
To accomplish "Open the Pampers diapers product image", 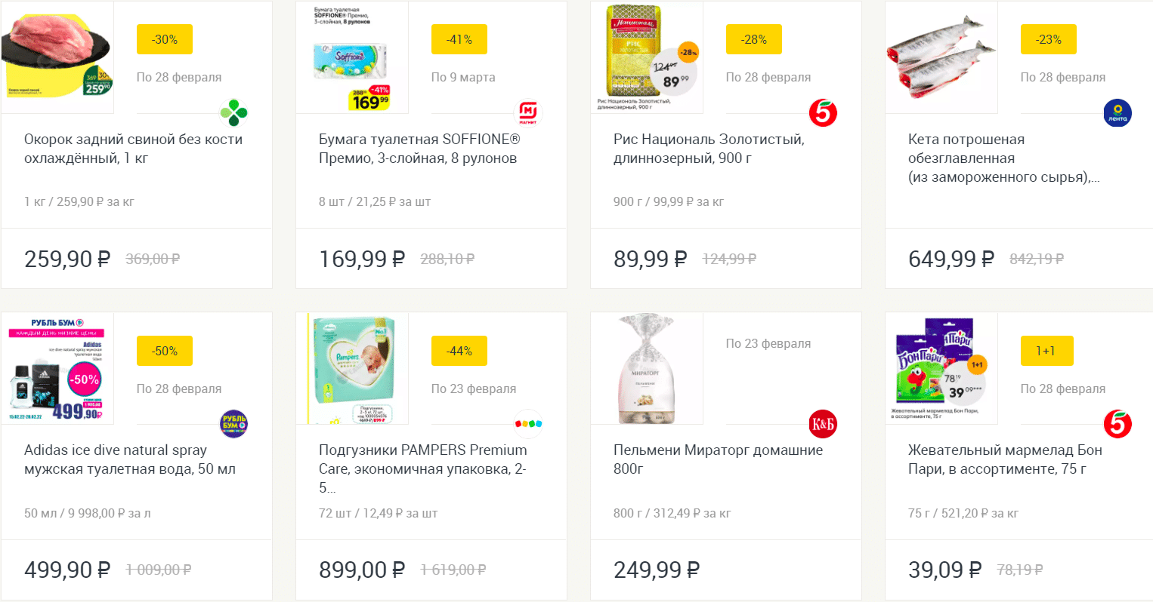I will pyautogui.click(x=352, y=369).
